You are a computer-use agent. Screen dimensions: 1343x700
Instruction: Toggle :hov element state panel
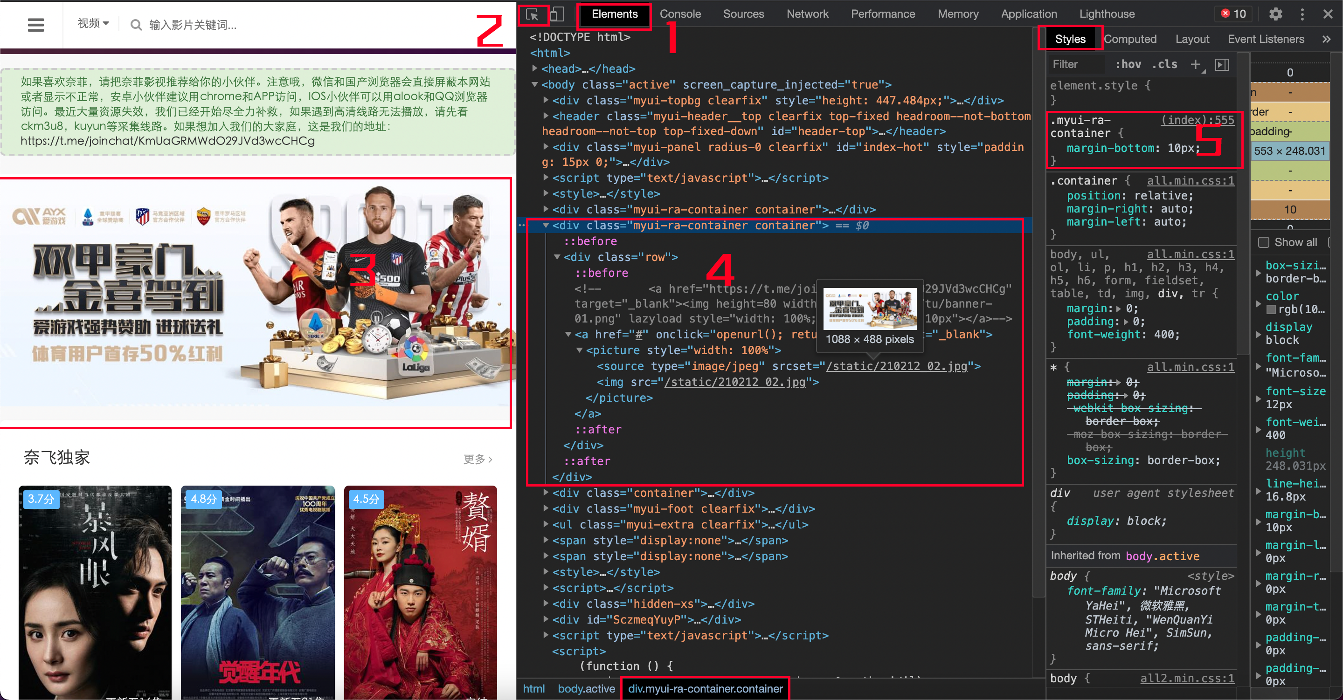1128,64
